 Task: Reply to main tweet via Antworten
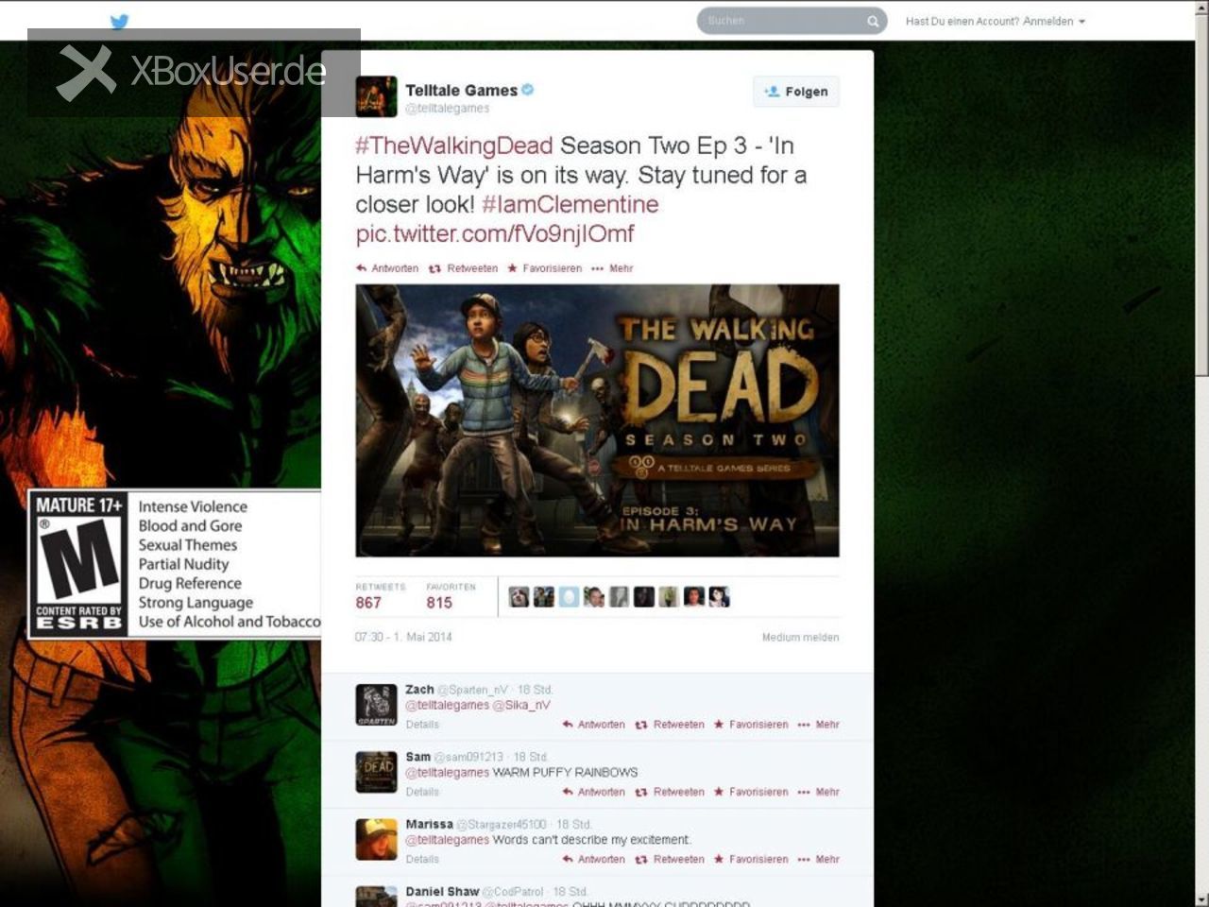click(387, 268)
